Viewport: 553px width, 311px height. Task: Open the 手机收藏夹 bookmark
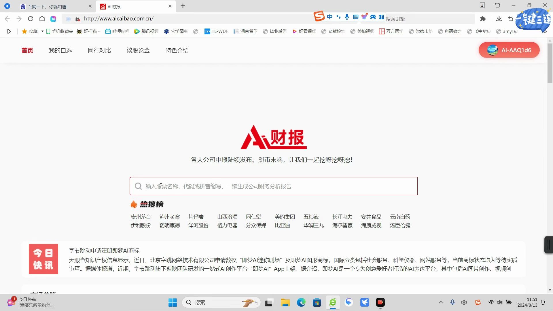(x=60, y=31)
